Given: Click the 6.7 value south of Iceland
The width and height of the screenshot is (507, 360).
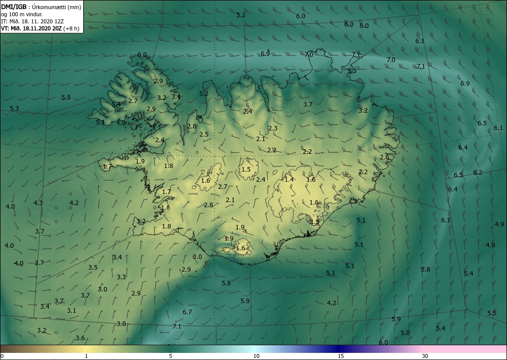Looking at the screenshot, I should pos(187,312).
